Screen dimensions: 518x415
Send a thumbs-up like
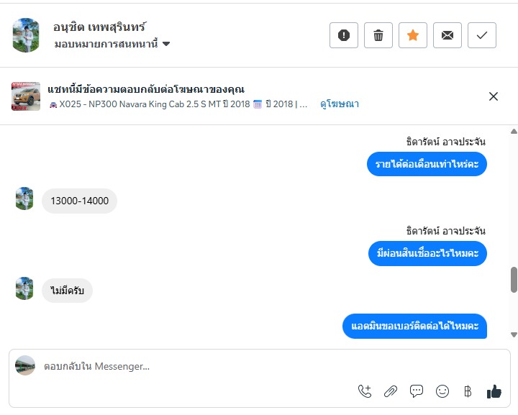coord(494,391)
